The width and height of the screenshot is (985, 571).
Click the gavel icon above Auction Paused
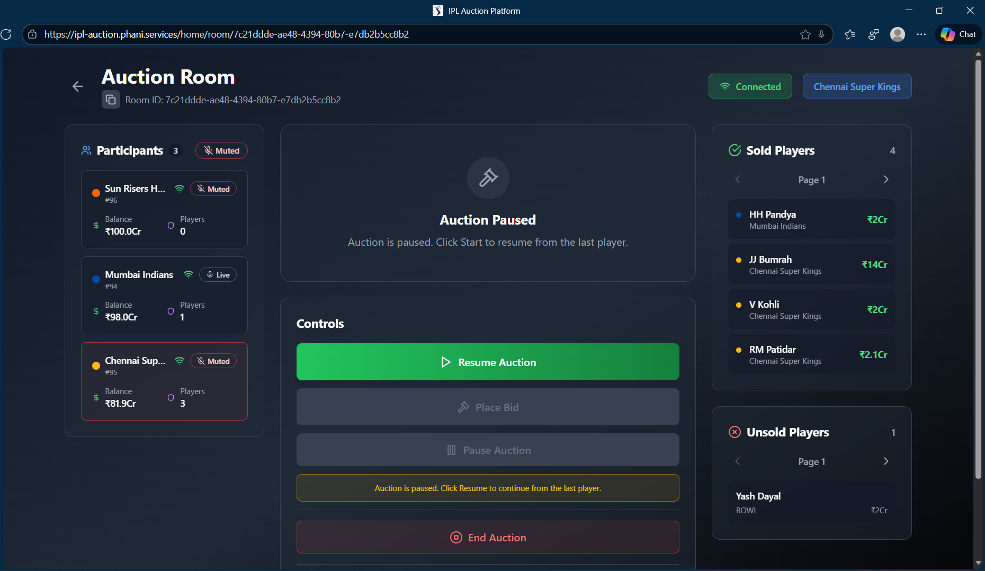pyautogui.click(x=488, y=178)
